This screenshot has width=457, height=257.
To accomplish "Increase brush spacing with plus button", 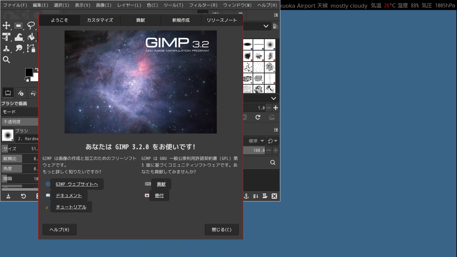I will [x=276, y=108].
